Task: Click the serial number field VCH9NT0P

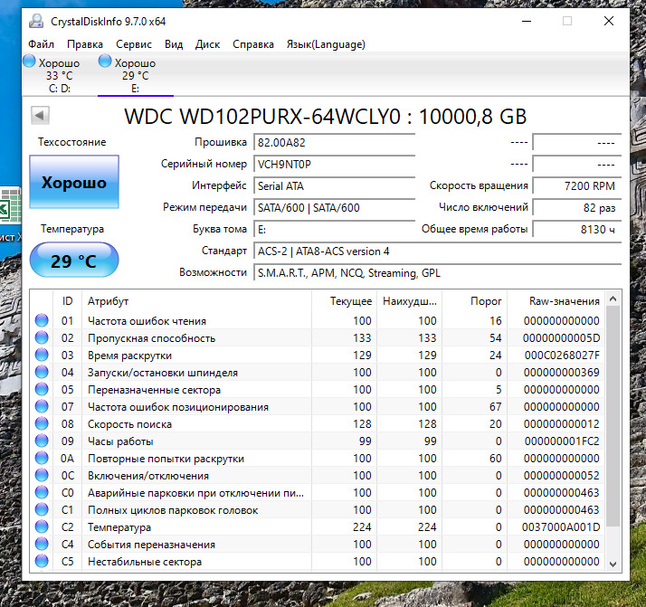Action: coord(333,165)
